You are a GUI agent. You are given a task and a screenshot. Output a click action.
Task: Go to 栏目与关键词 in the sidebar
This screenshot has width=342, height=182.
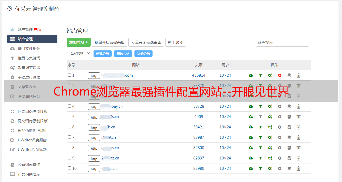pyautogui.click(x=29, y=58)
